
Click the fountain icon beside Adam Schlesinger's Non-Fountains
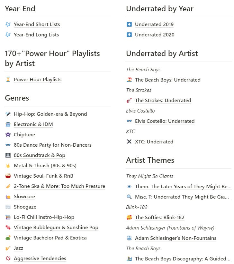(x=129, y=238)
